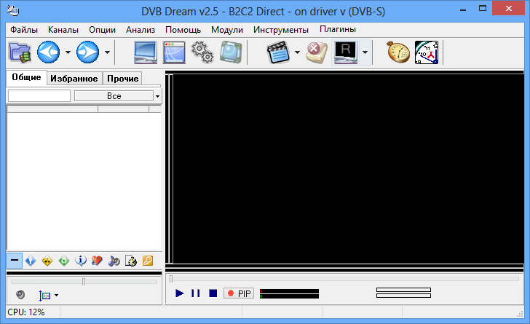Click the red X disk icon

tap(317, 52)
